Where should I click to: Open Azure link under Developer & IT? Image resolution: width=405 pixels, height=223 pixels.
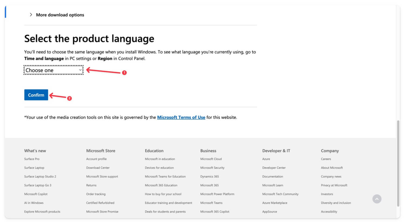tap(266, 159)
